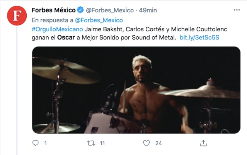Click the retweet count of 11

[102, 143]
